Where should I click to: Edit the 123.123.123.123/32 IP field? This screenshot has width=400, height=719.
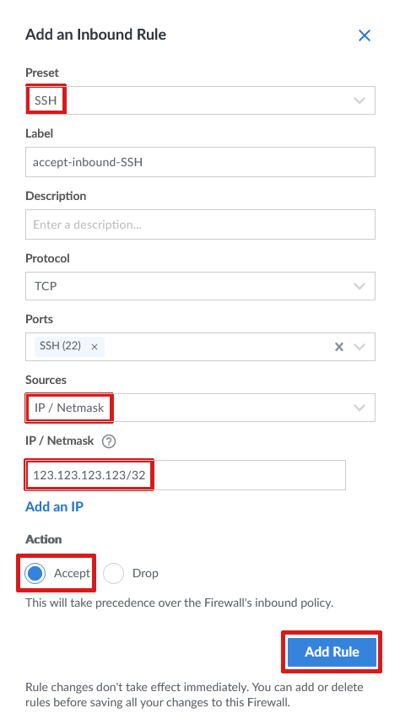tap(186, 475)
